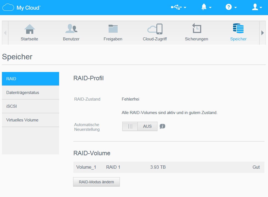268x197 pixels.
Task: Open the user account icon
Action: point(255,7)
